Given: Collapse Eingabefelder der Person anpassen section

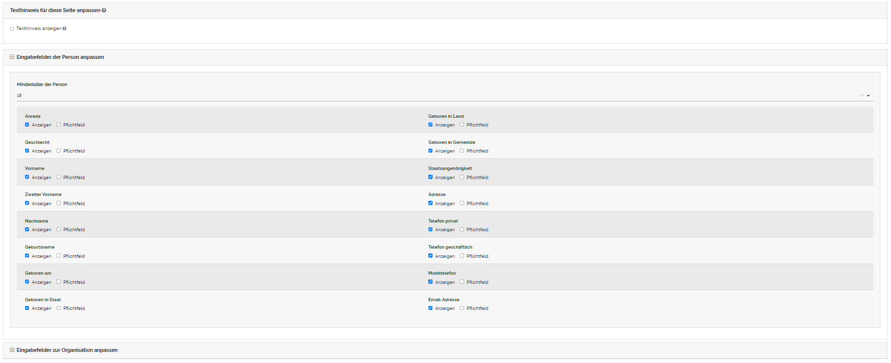Looking at the screenshot, I should pos(12,57).
